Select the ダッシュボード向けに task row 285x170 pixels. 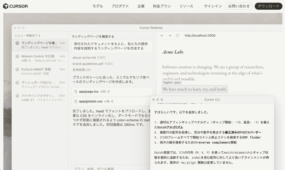(40, 85)
